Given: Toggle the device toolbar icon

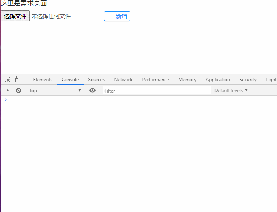Looking at the screenshot, I should click(18, 79).
